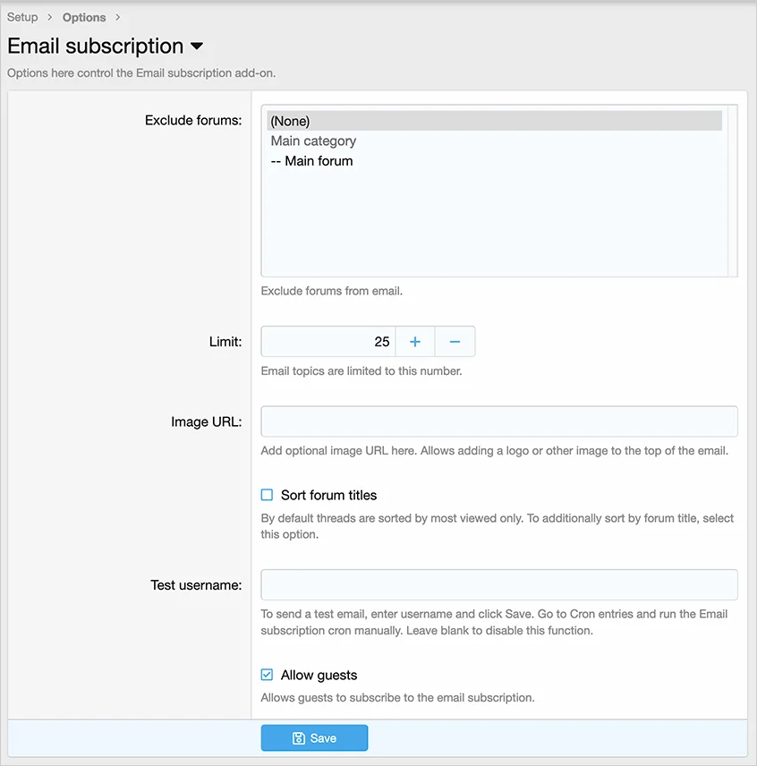The width and height of the screenshot is (757, 766).
Task: Open the Options breadcrumb link
Action: pyautogui.click(x=84, y=17)
